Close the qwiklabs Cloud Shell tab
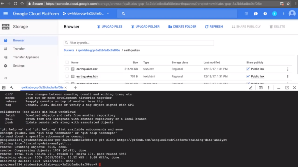The width and height of the screenshot is (298, 167). (65, 88)
